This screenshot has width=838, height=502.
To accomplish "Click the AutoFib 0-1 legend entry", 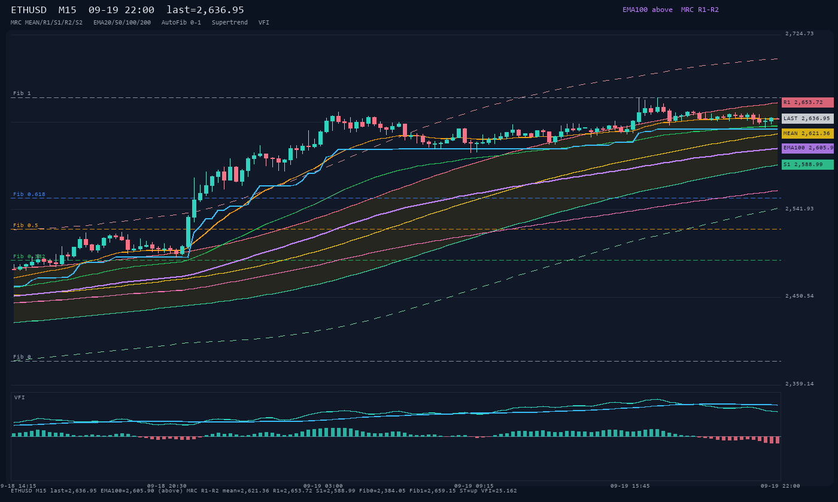I will point(181,22).
